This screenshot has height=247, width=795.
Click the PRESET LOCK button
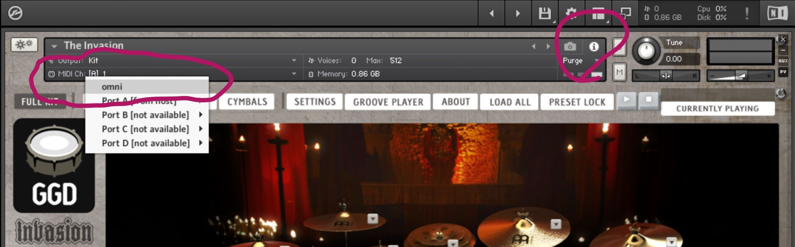[577, 102]
